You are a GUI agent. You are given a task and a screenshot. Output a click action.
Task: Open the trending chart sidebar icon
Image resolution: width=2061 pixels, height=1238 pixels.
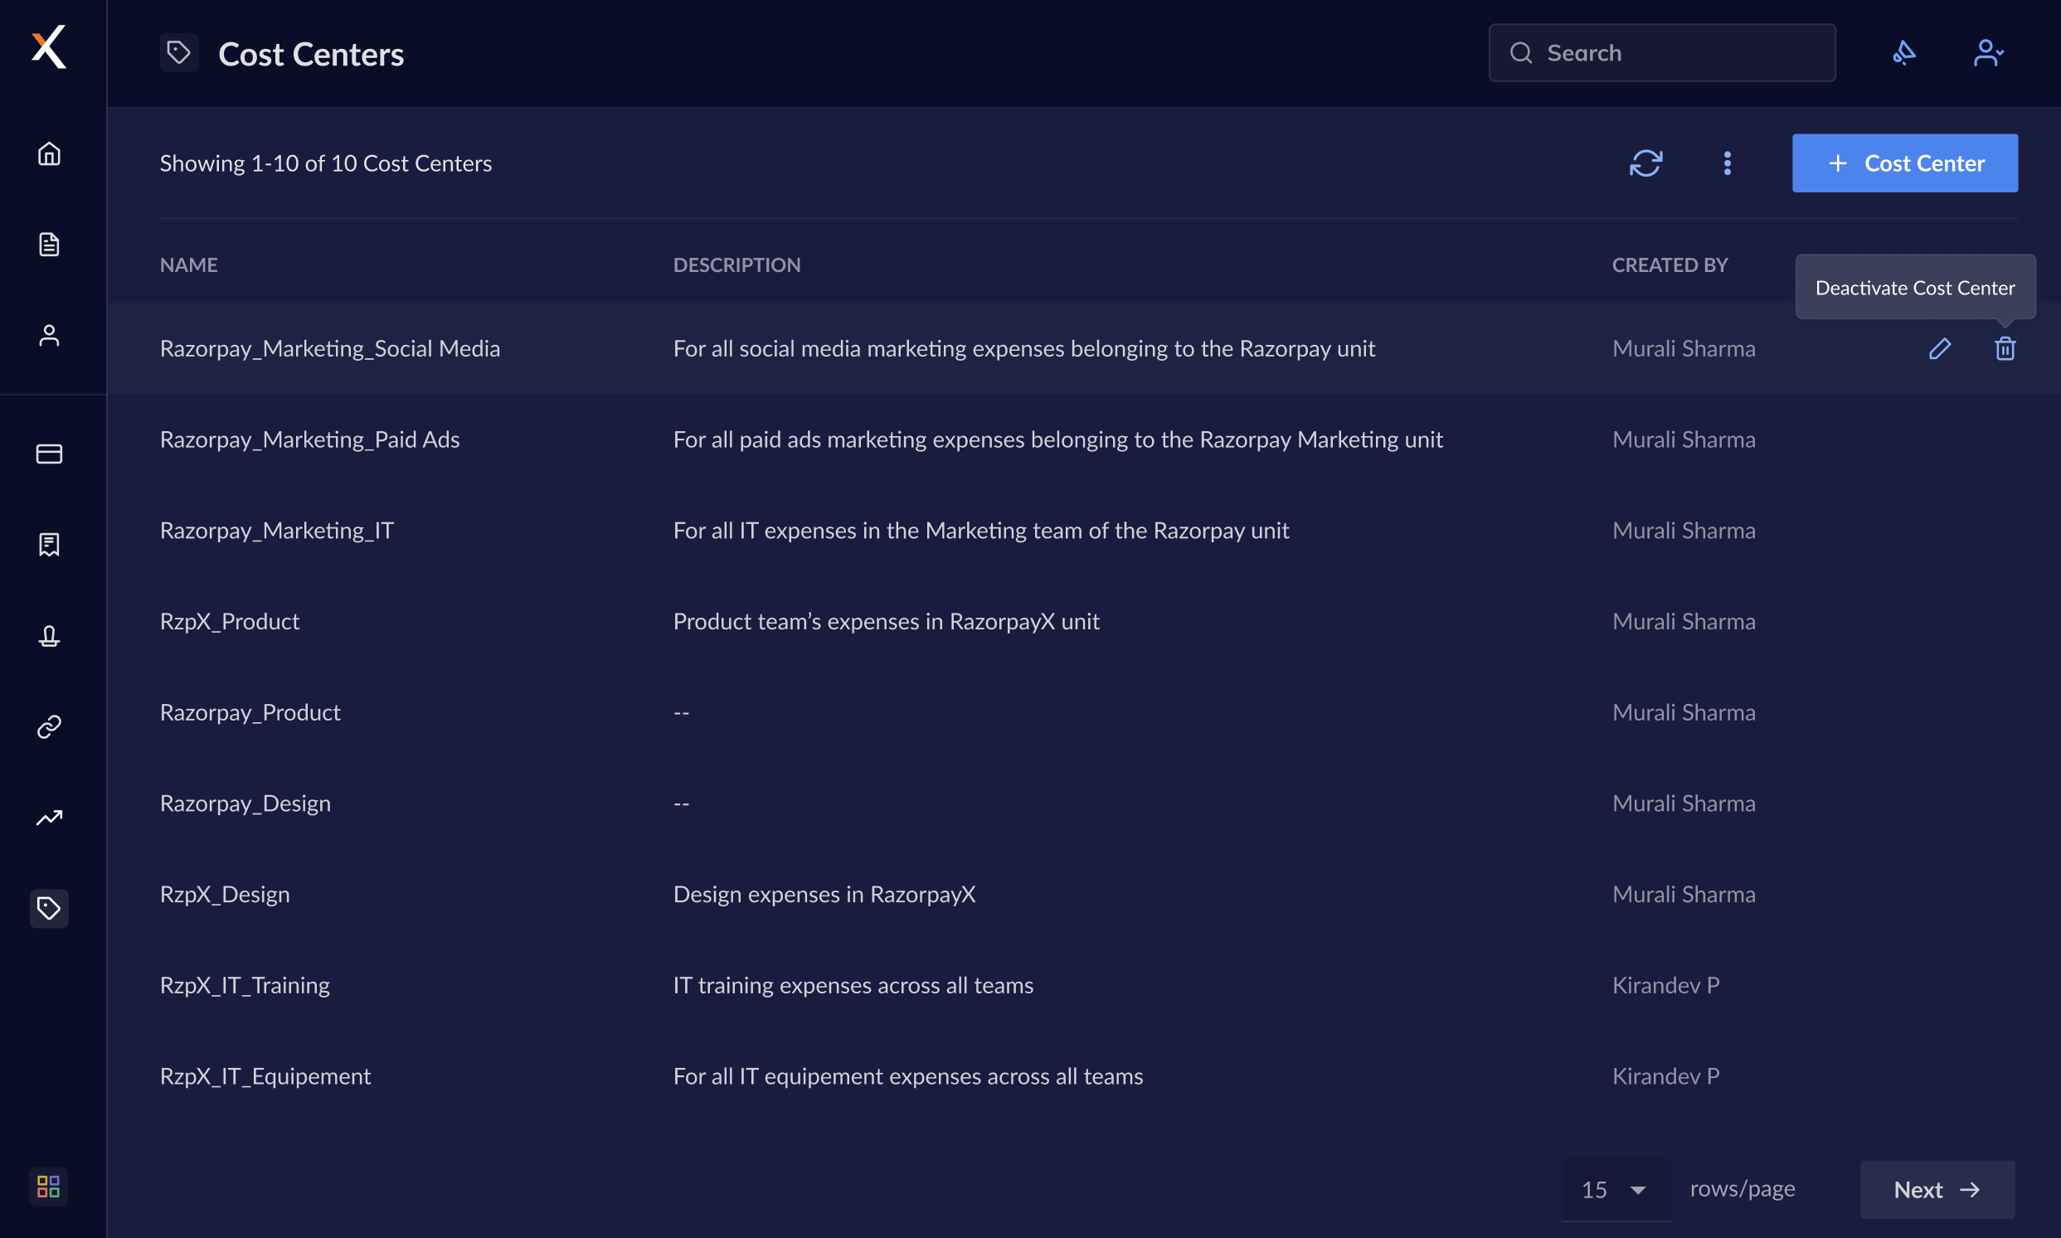(x=49, y=818)
